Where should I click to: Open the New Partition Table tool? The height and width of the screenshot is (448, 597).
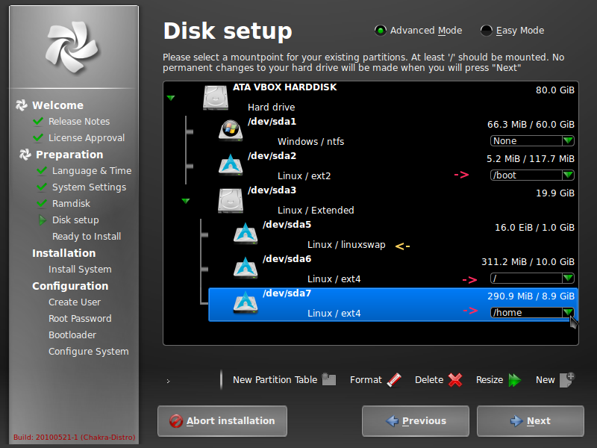pos(328,379)
